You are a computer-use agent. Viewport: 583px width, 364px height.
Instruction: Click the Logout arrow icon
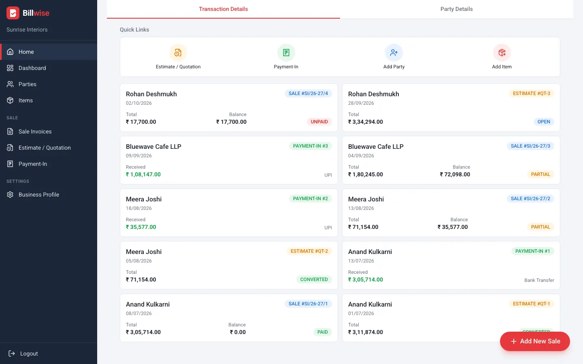[12, 353]
